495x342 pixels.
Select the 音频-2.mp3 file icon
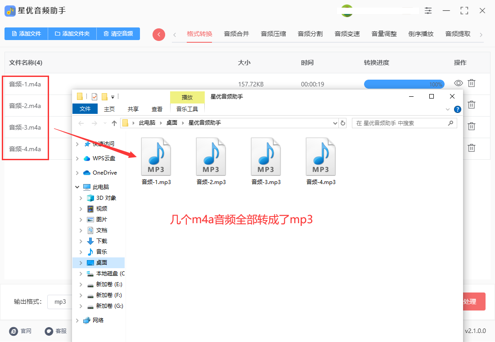point(211,157)
